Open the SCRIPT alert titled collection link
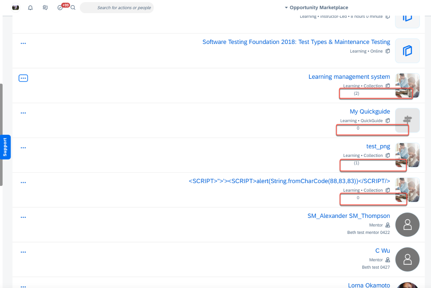431x288 pixels. 289,181
